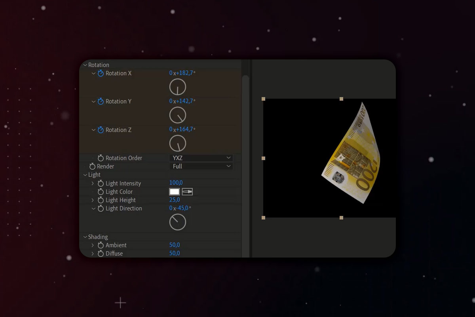This screenshot has width=475, height=317.
Task: Collapse the Rotation group
Action: tap(85, 65)
